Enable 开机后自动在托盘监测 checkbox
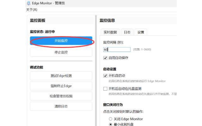Screen dimensions: 202x126 click(105, 89)
